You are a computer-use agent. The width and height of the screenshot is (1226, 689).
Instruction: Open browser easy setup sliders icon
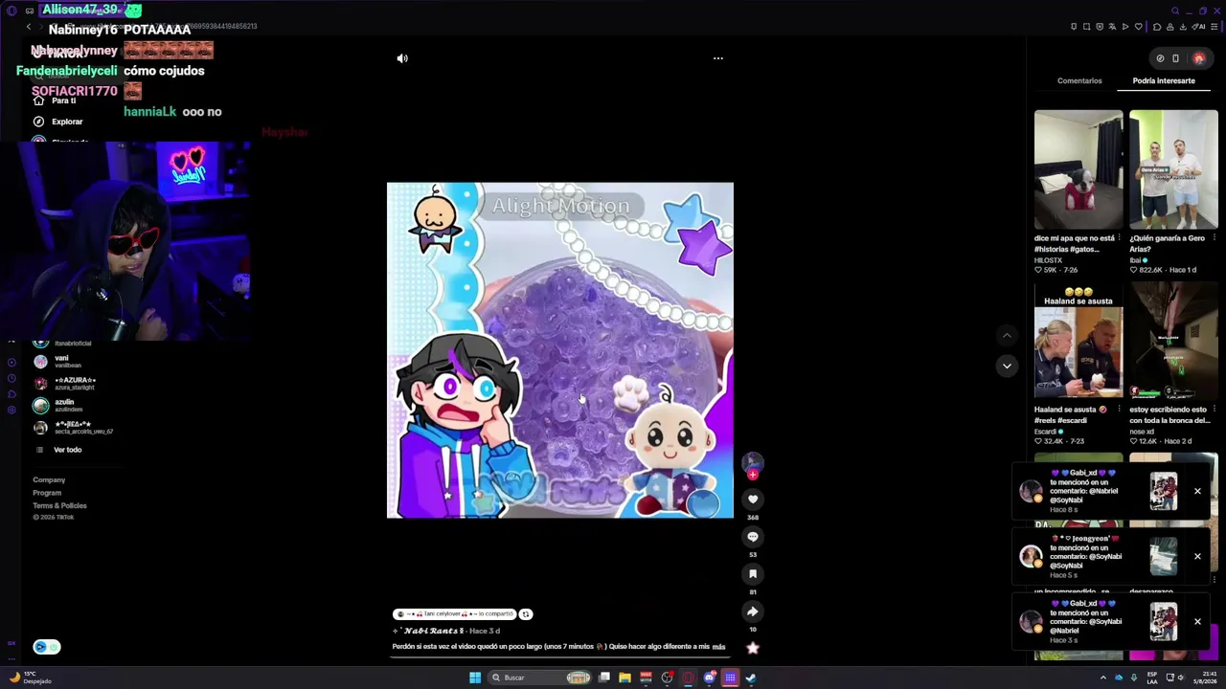pyautogui.click(x=1215, y=27)
